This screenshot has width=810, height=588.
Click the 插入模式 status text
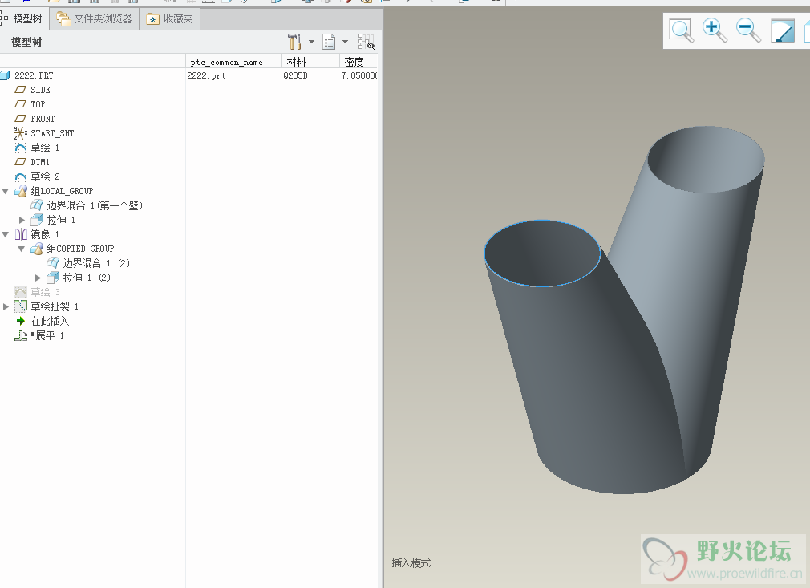(x=411, y=563)
